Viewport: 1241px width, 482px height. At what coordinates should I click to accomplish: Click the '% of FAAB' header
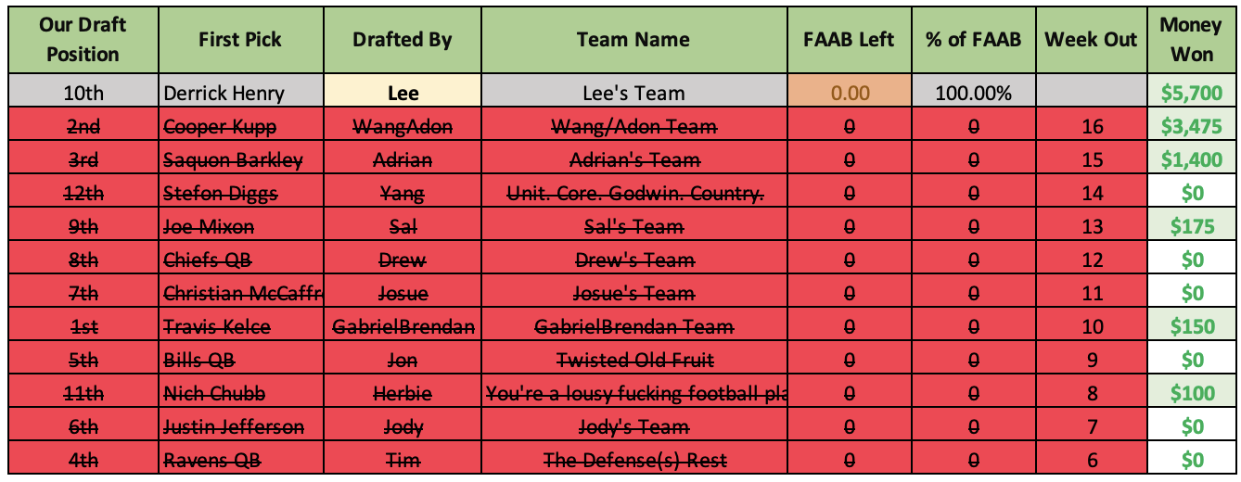point(973,40)
